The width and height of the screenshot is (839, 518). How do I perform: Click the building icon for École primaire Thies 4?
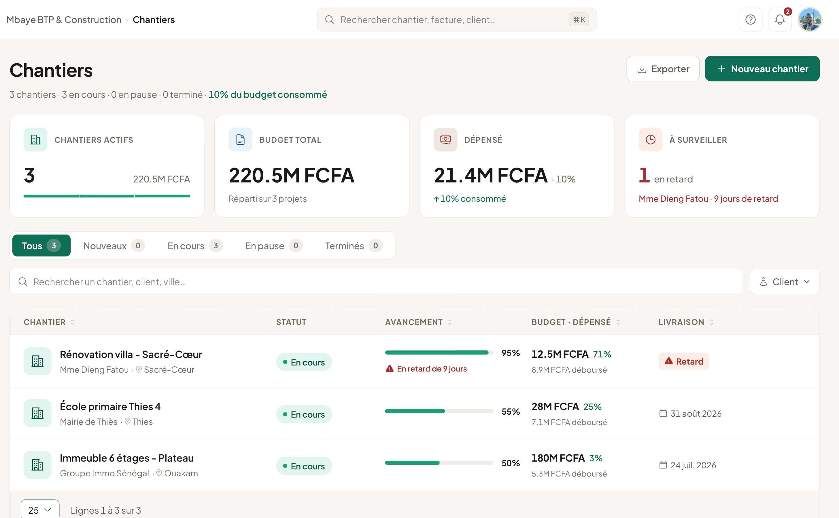[37, 413]
